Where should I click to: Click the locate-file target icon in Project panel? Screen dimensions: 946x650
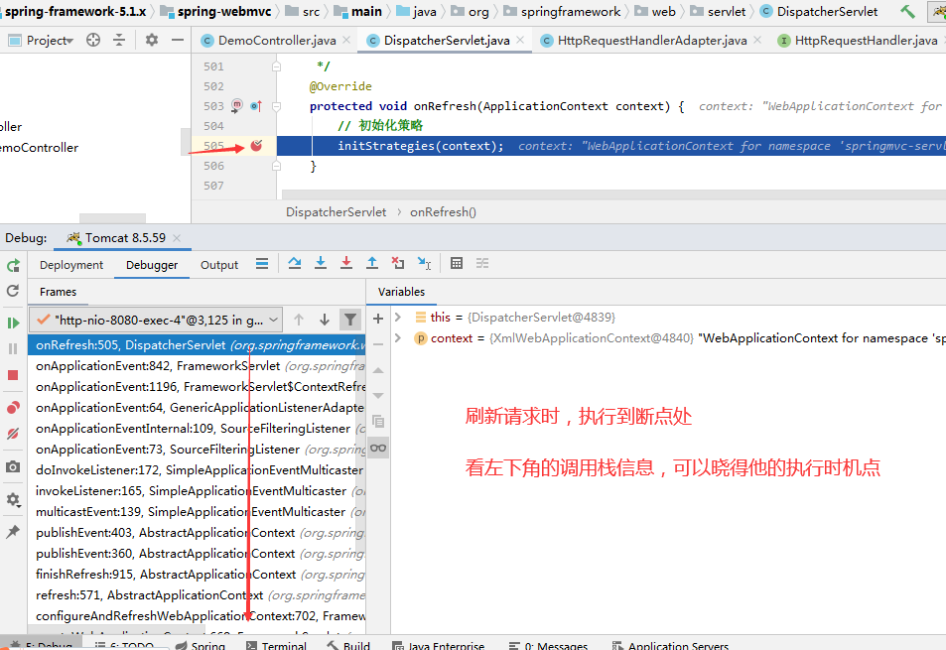pos(93,40)
